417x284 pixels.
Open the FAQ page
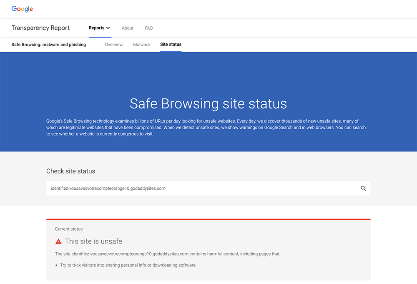coord(149,28)
